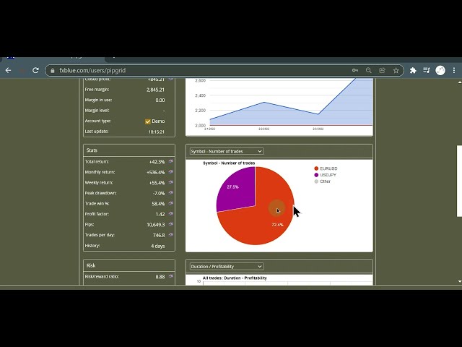This screenshot has width=462, height=347.
Task: Click the USDJPY legend entry
Action: pyautogui.click(x=328, y=175)
